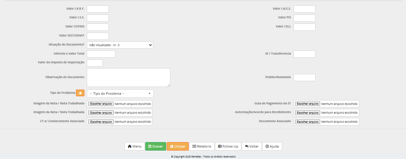406x159 pixels.
Task: Clear the form with Limpar
Action: coord(178,146)
